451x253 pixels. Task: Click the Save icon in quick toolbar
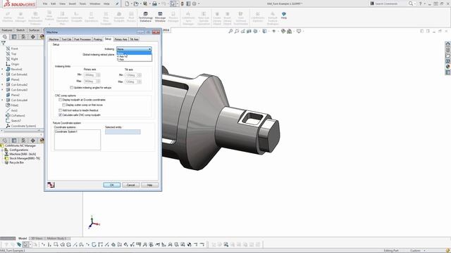(x=145, y=4)
